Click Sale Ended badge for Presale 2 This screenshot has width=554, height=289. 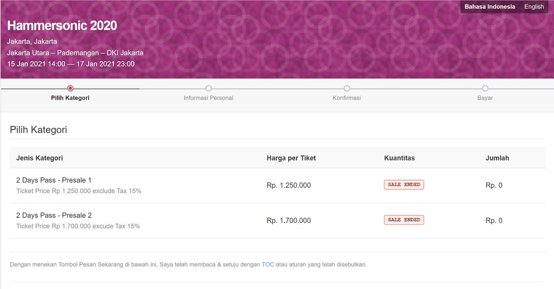click(404, 220)
